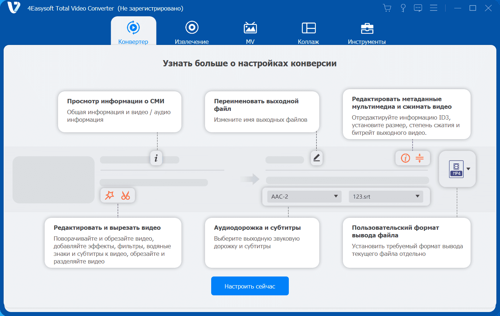Switch to the Извлечение tab
500x316 pixels.
click(x=192, y=33)
